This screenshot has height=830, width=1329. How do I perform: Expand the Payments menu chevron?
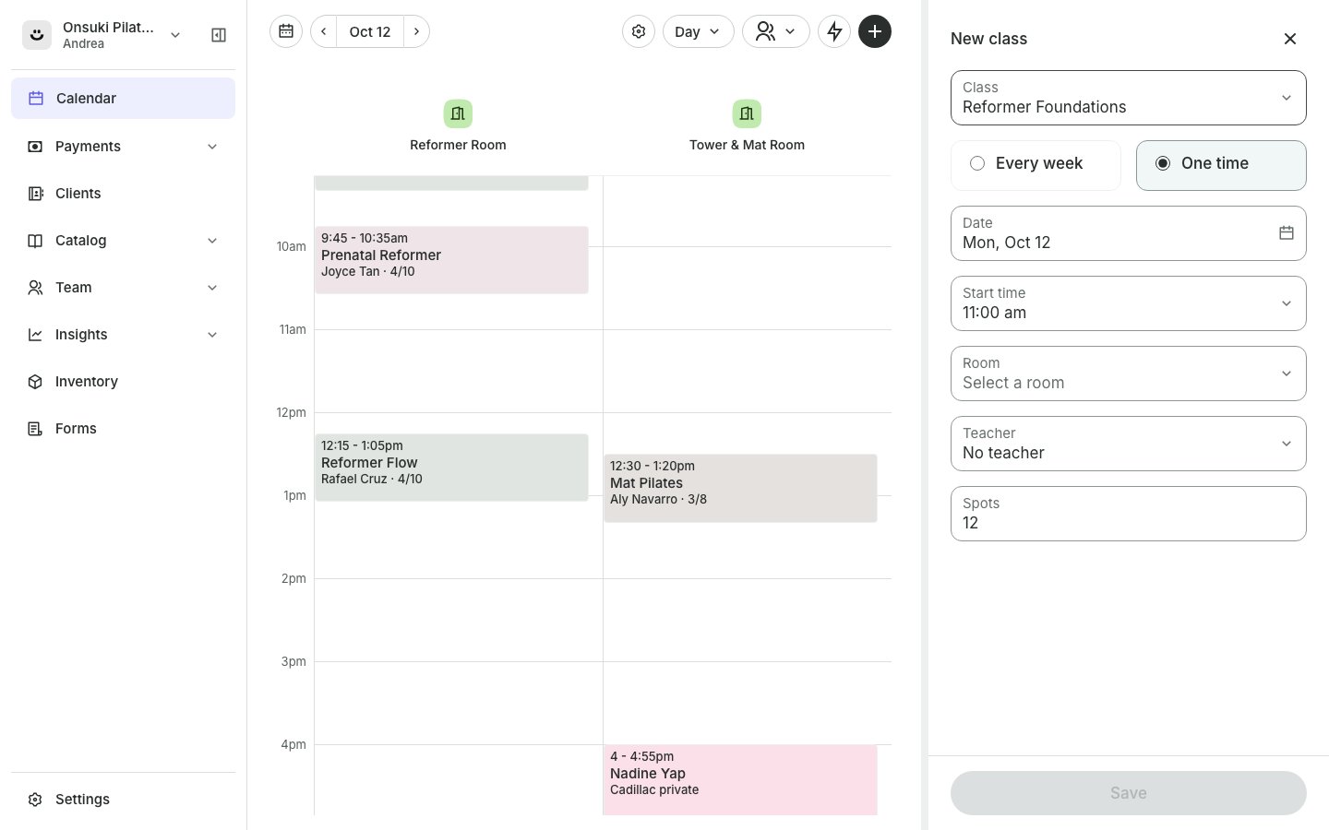212,147
